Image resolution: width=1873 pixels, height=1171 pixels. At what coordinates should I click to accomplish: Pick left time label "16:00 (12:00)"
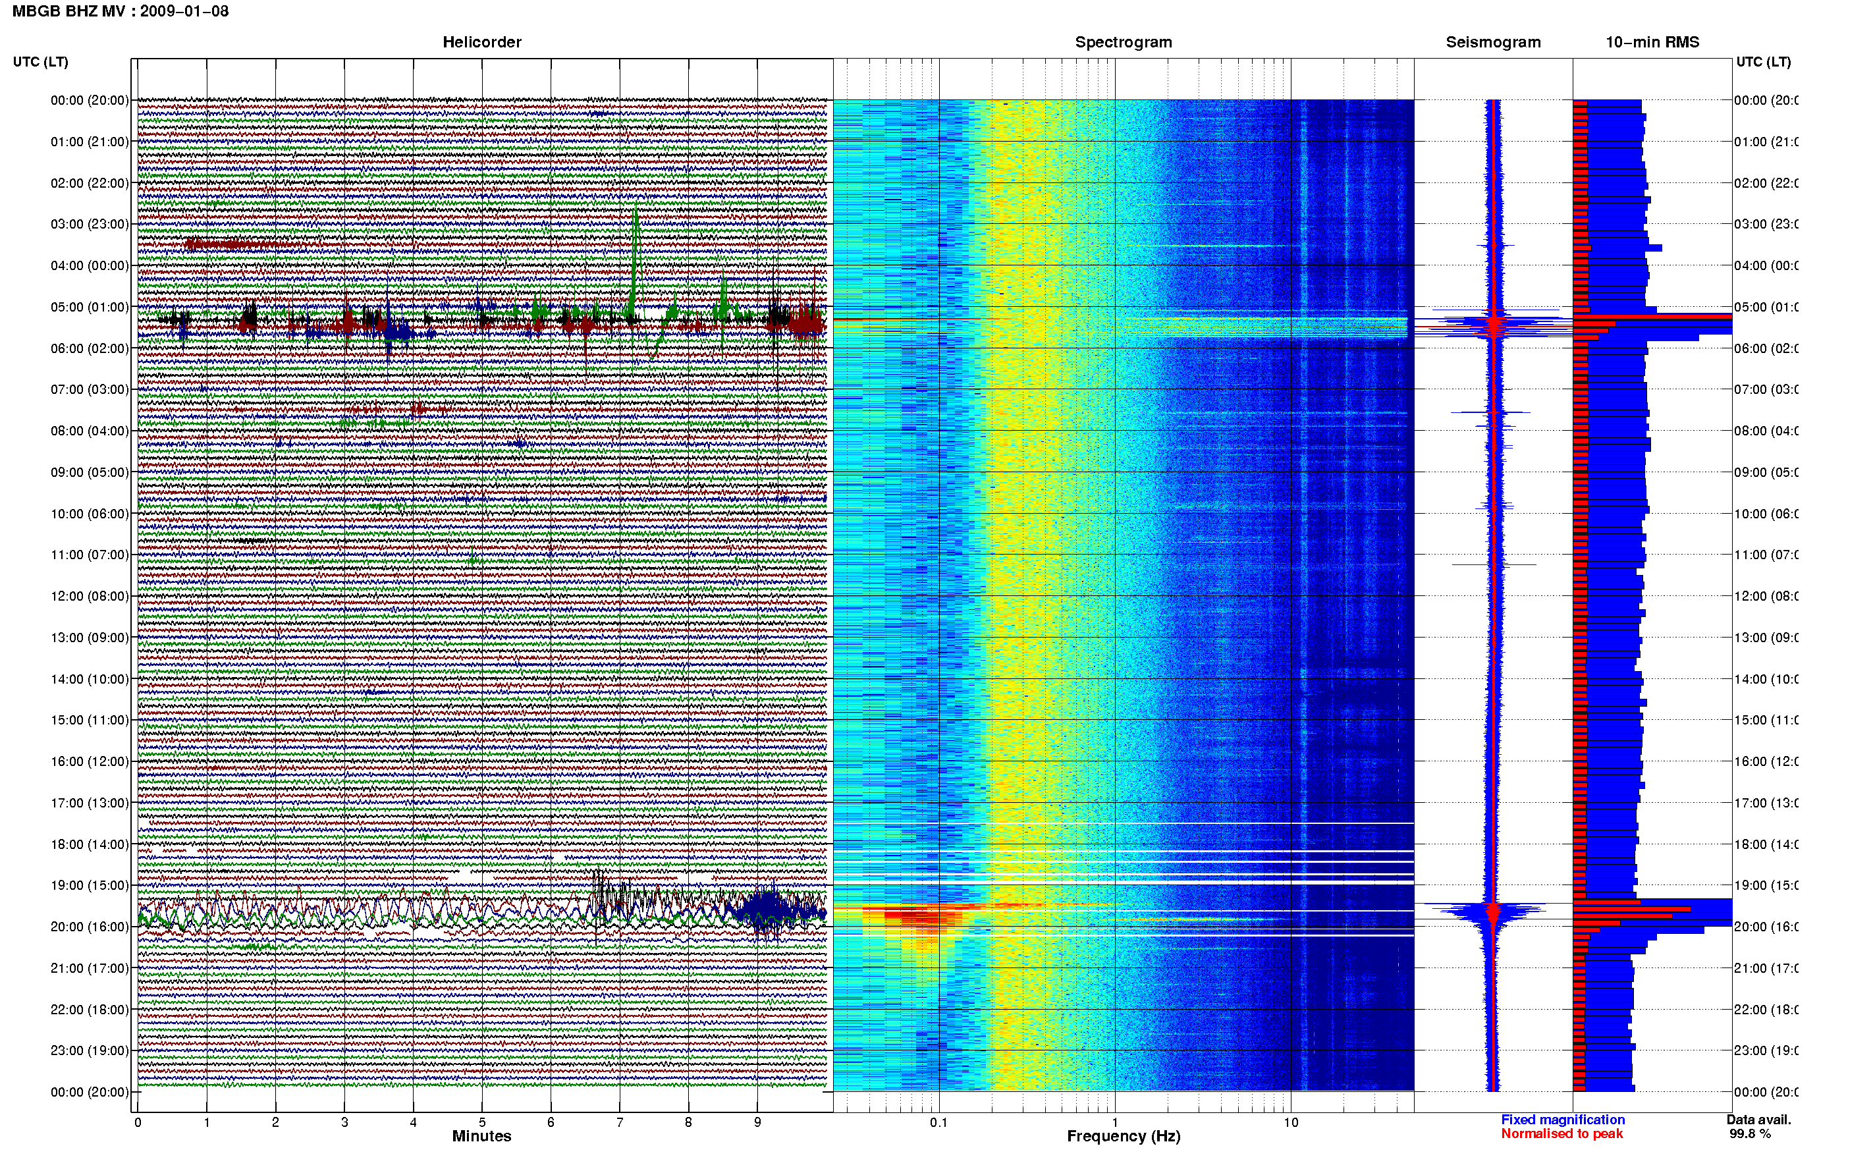click(90, 761)
